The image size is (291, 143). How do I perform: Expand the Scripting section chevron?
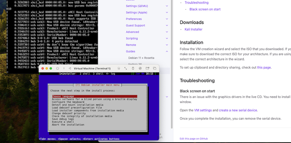pos(167,38)
